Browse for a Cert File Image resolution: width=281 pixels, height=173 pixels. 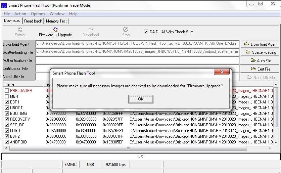pyautogui.click(x=261, y=69)
